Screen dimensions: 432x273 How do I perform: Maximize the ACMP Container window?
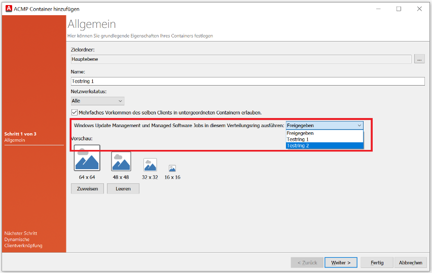tap(399, 9)
